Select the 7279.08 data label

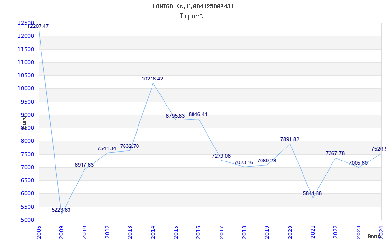pyautogui.click(x=221, y=156)
